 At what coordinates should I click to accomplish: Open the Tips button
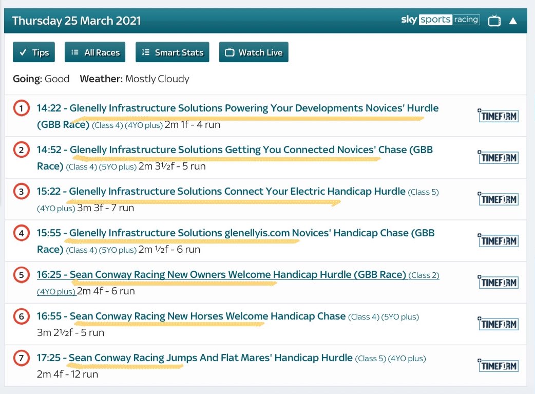pyautogui.click(x=34, y=52)
